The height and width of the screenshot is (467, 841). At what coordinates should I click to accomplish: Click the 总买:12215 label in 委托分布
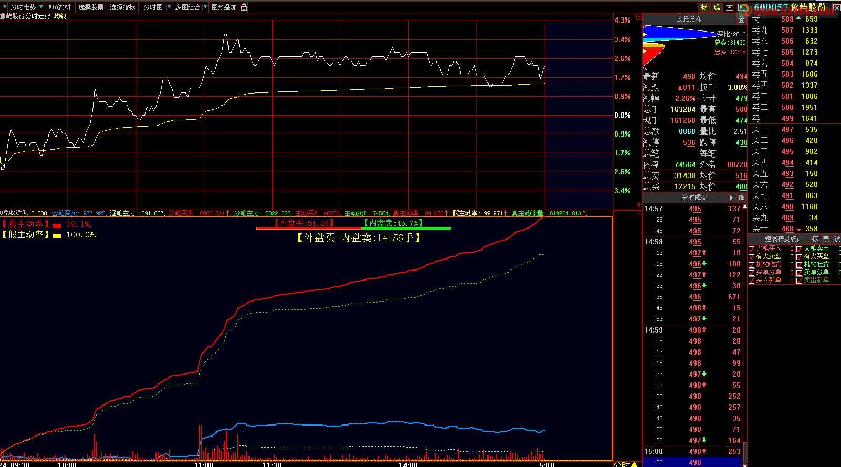pos(730,52)
